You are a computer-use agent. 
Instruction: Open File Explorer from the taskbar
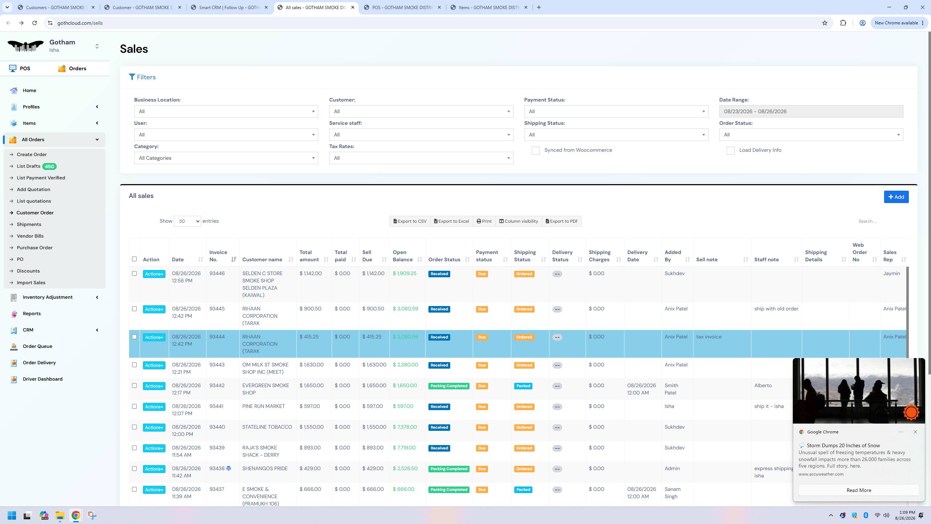pyautogui.click(x=60, y=515)
